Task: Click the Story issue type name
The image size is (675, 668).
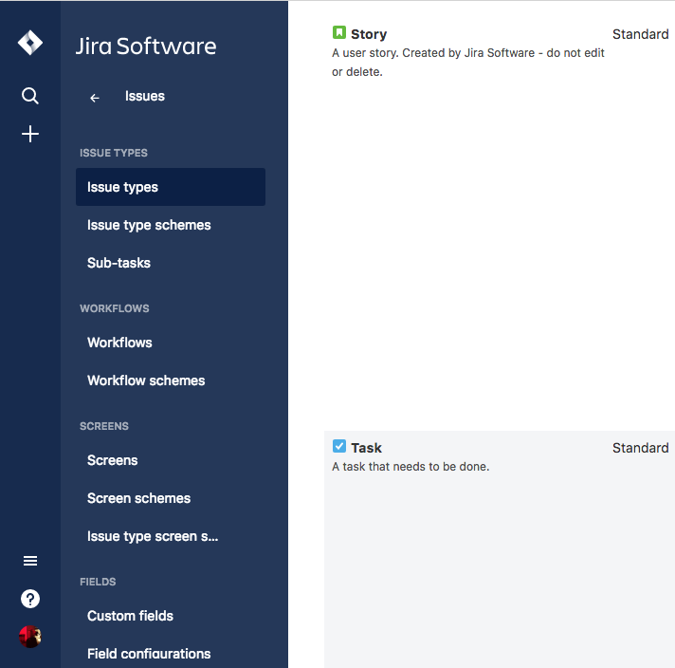Action: tap(369, 34)
